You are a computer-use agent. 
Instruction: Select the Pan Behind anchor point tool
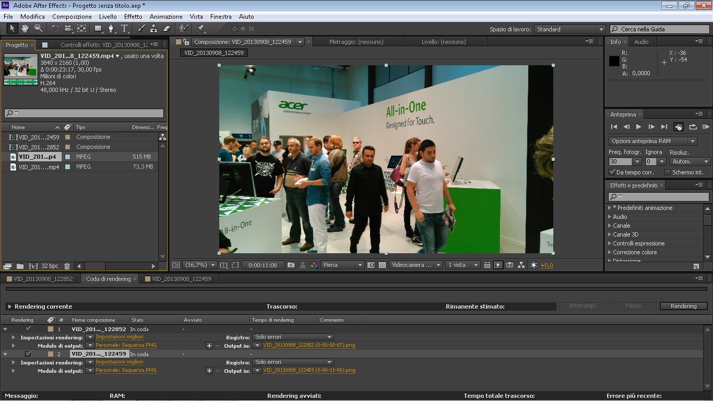[81, 29]
